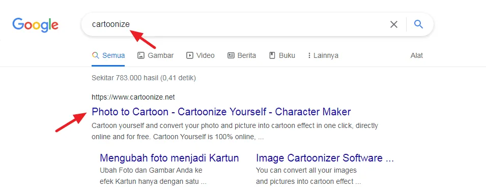Click the snippet Ubah Foto dan Gambar Anda ke
This screenshot has height=194, width=486.
[x=153, y=176]
